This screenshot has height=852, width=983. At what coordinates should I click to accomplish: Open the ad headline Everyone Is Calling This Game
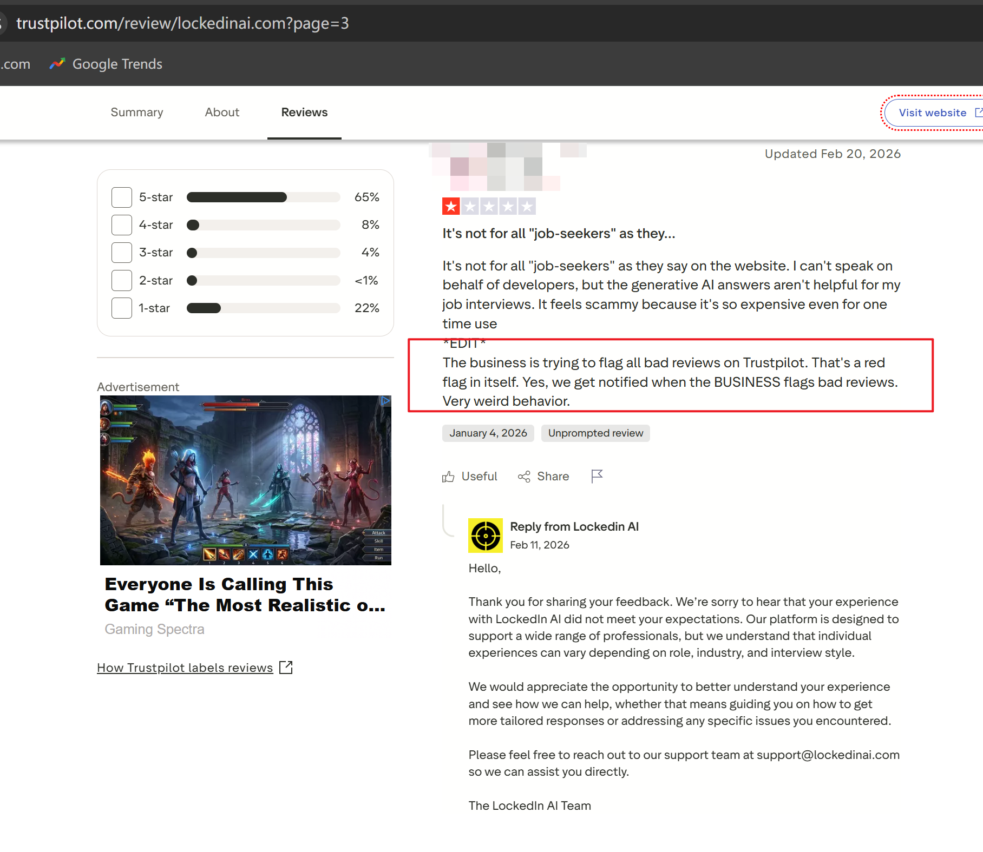click(x=245, y=595)
